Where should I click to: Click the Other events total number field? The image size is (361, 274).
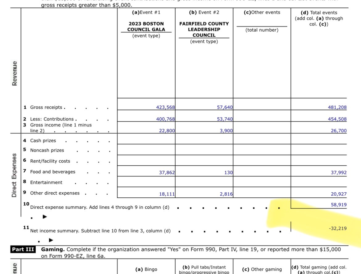[x=262, y=24]
